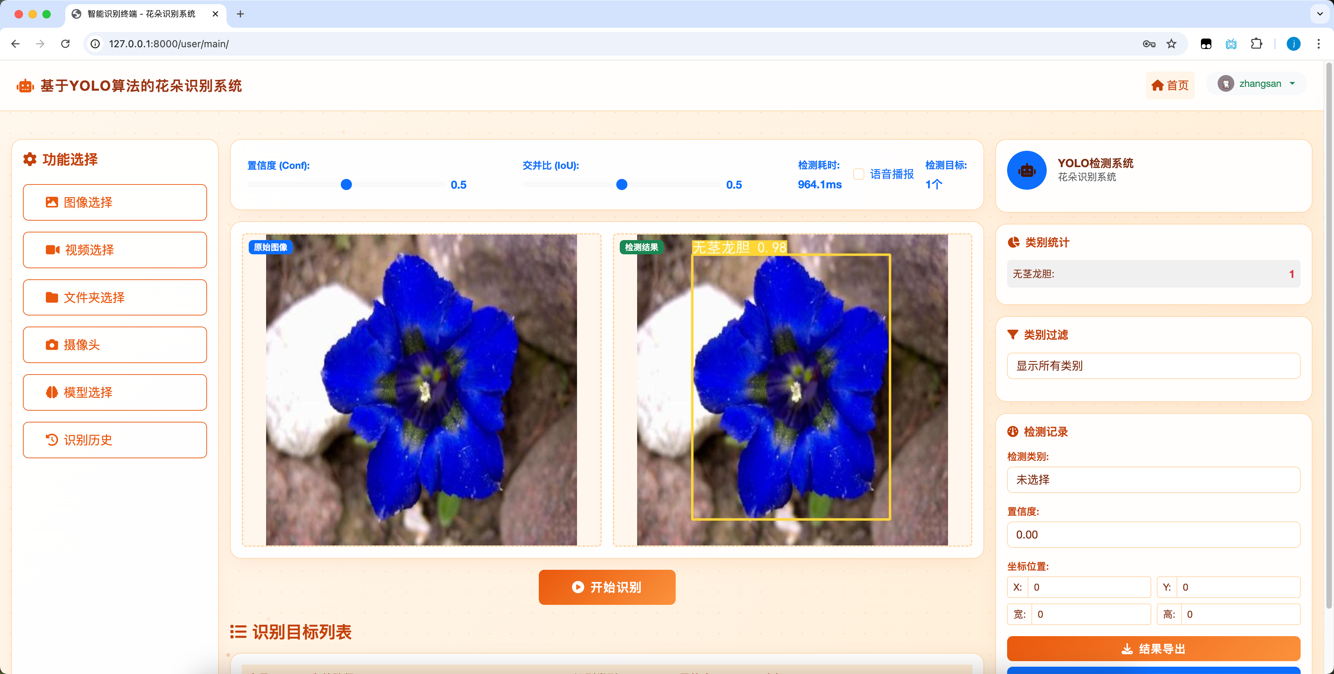
Task: Open the Chrome three-dot menu
Action: [x=1318, y=44]
